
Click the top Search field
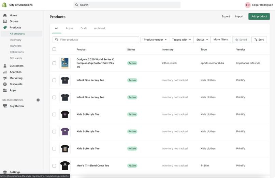(127, 5)
